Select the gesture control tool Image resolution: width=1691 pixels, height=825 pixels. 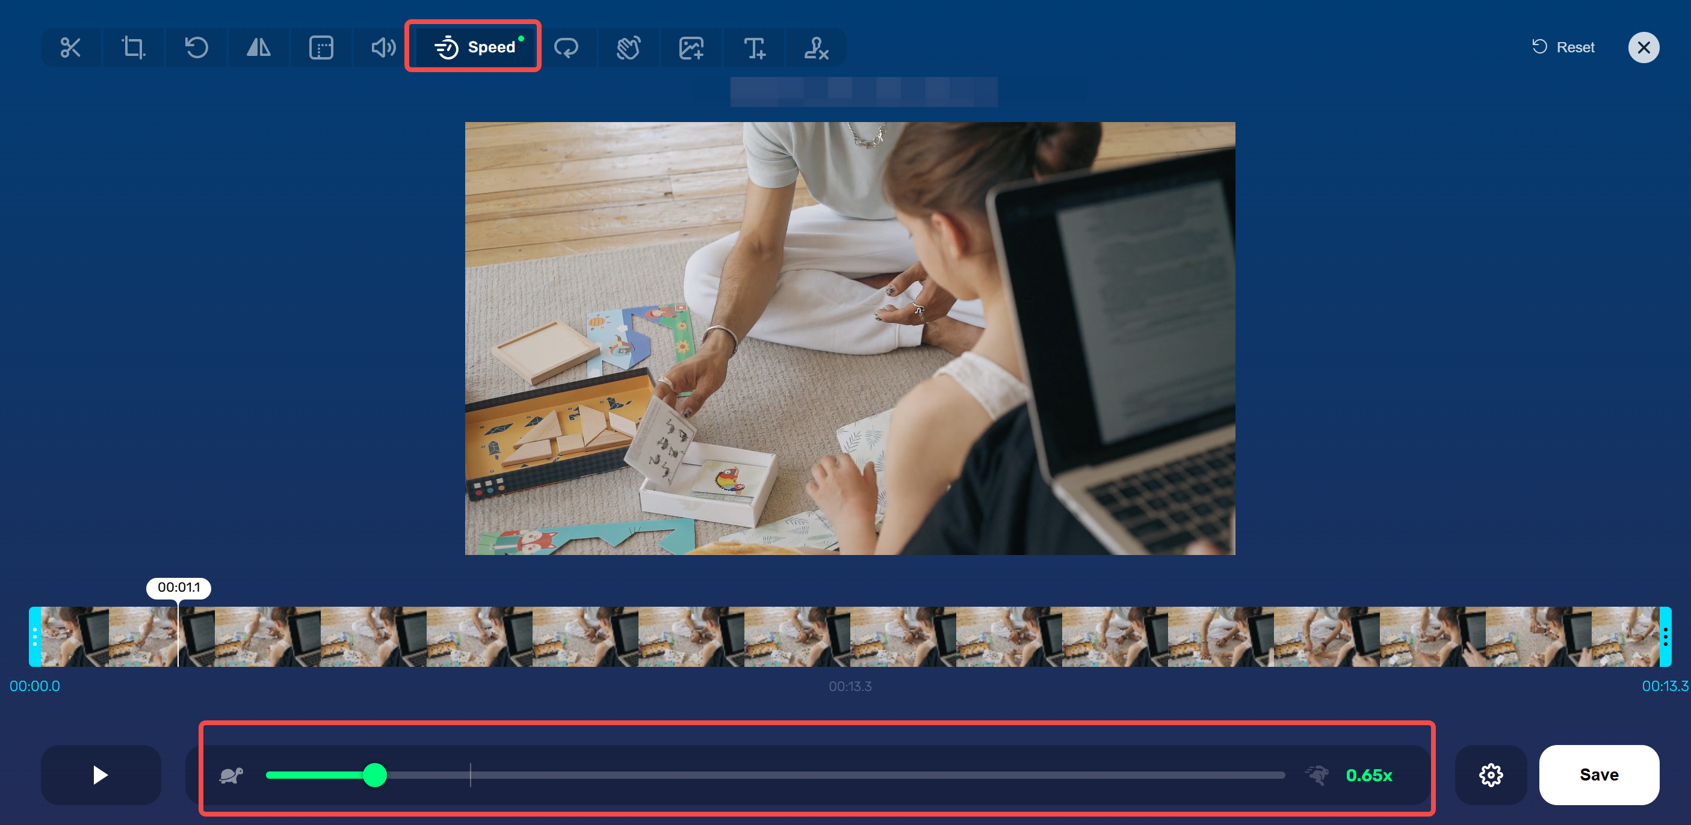point(628,48)
